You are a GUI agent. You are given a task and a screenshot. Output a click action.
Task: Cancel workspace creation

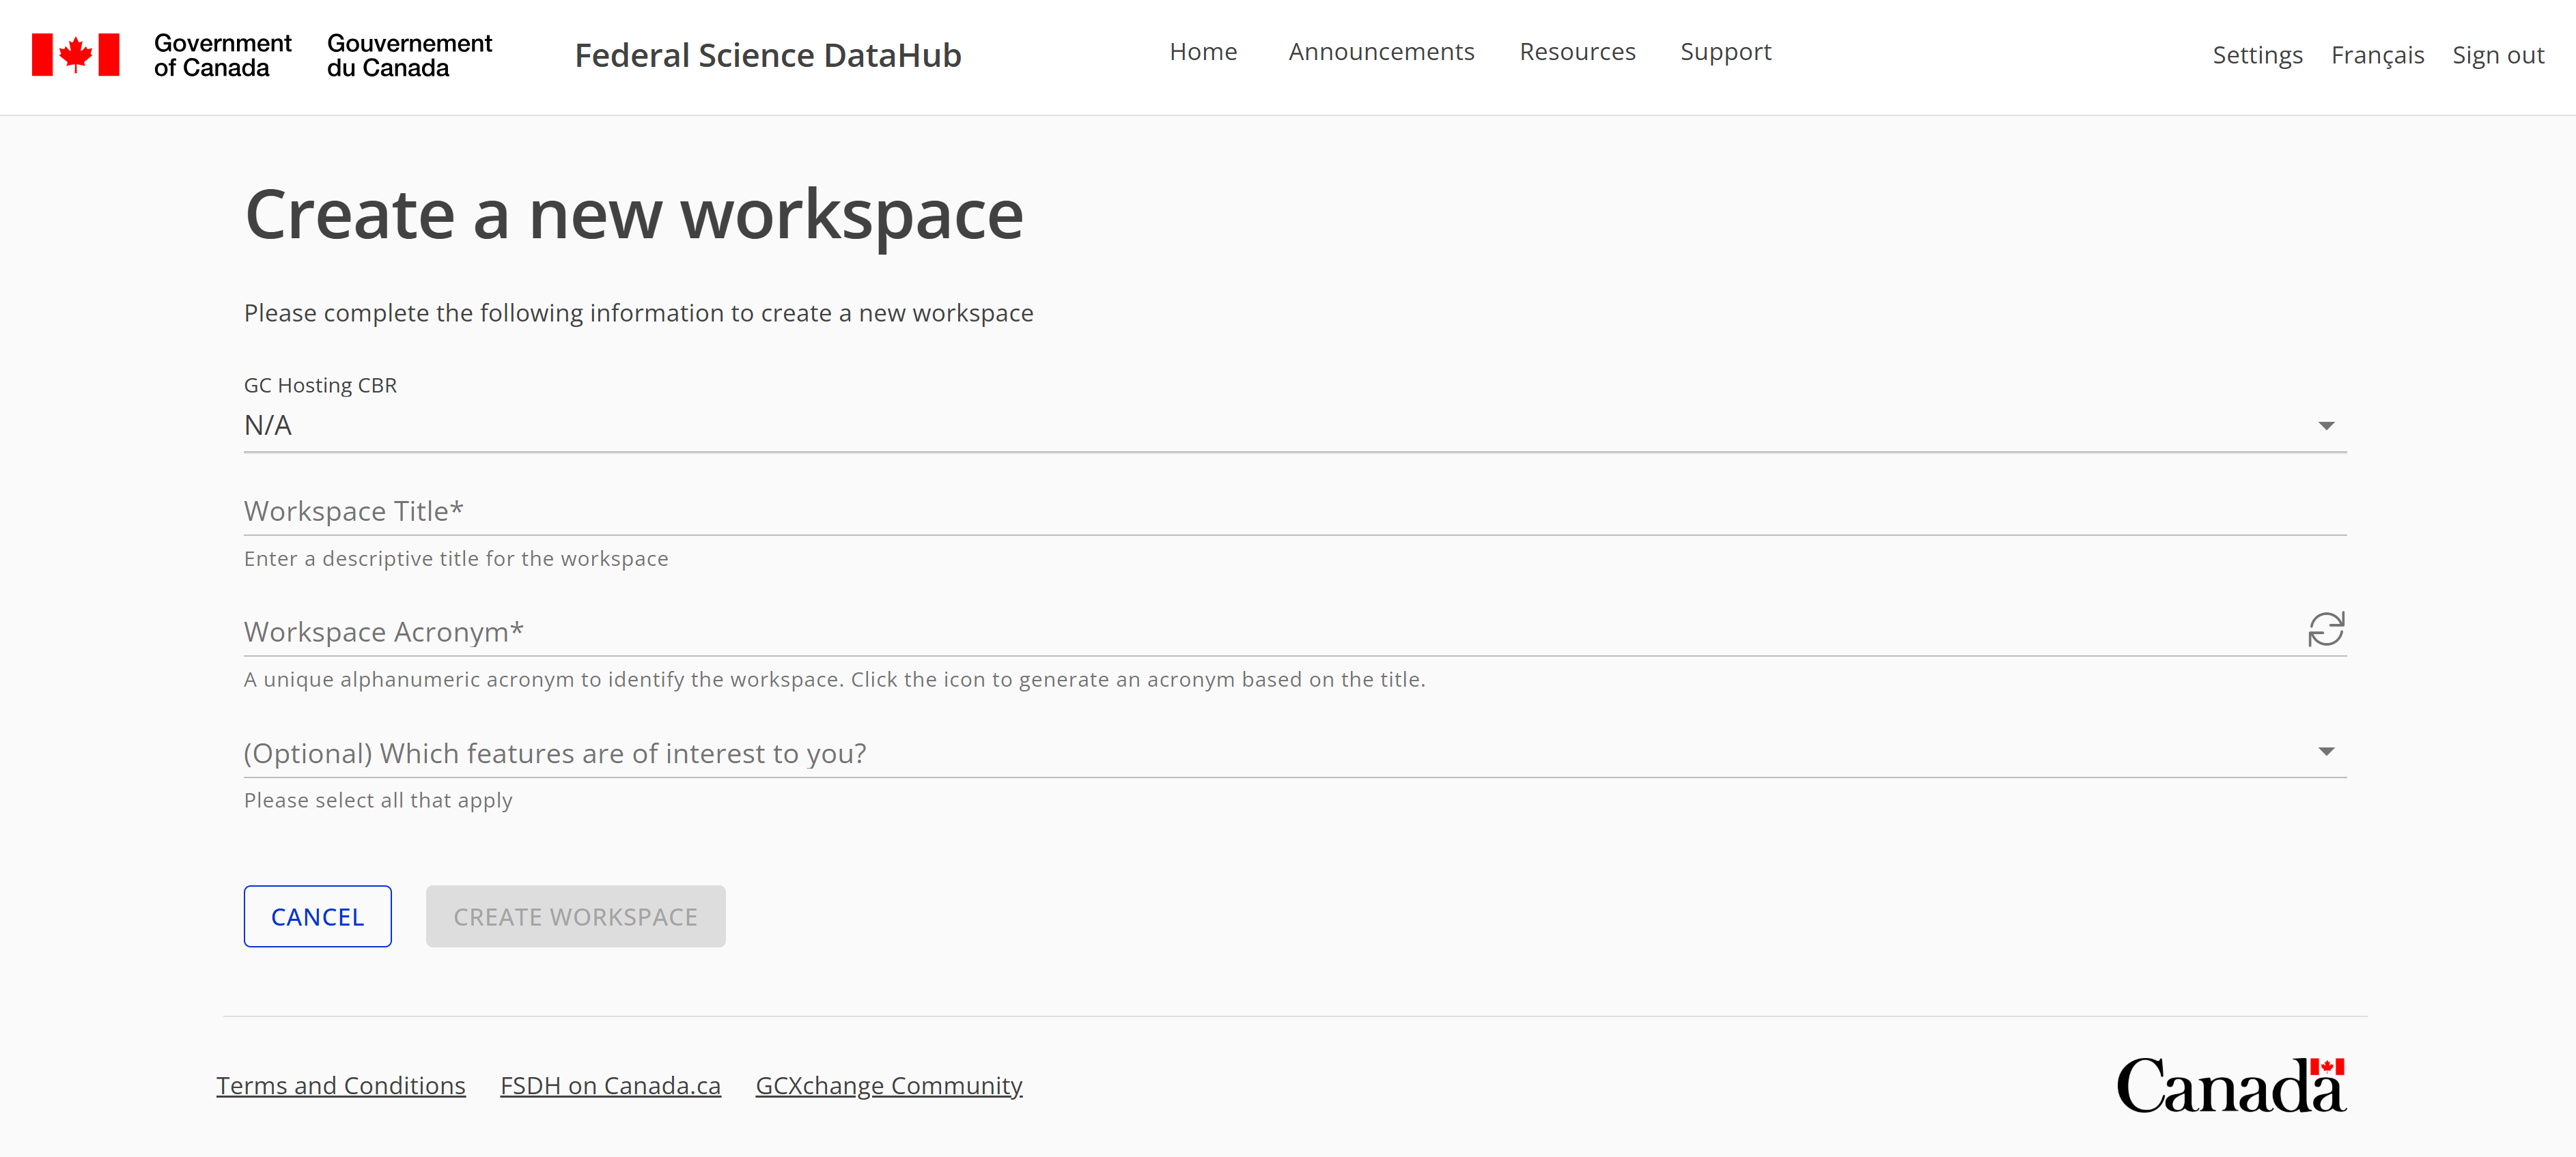coord(317,915)
